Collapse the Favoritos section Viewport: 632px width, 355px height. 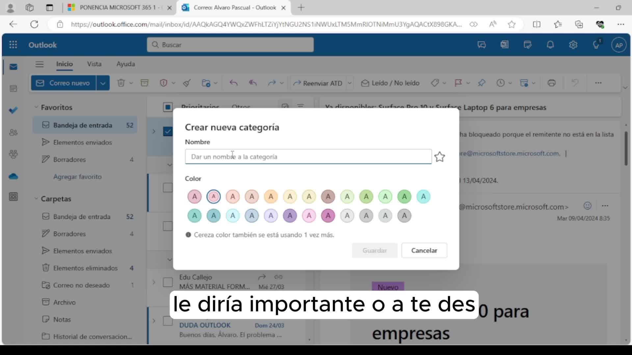[x=36, y=107]
